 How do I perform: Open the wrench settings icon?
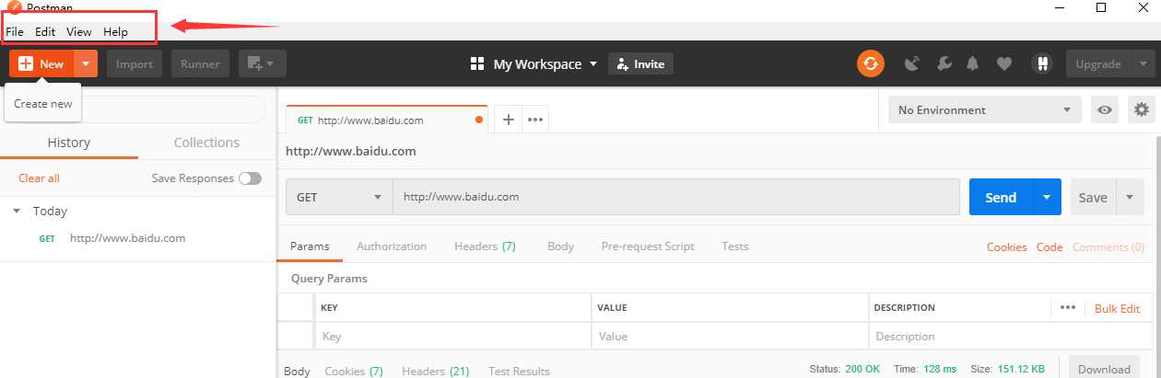(x=943, y=63)
